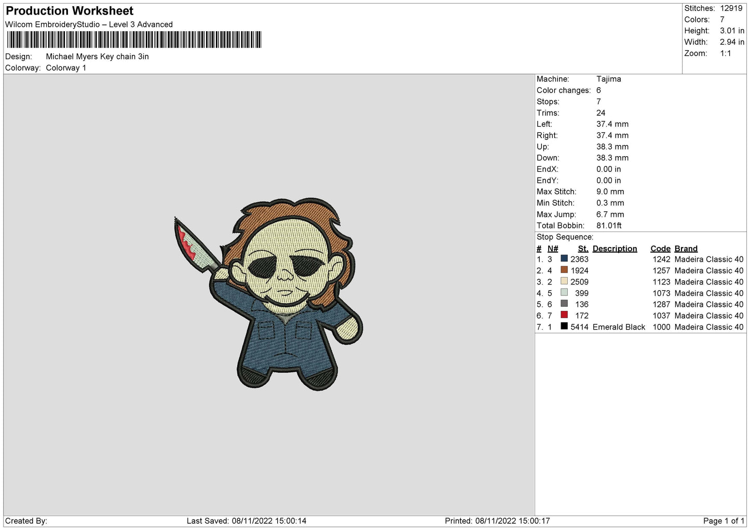Screen dimensions: 750x530
Task: Click the cream thread swatch 2509
Action: (x=564, y=281)
